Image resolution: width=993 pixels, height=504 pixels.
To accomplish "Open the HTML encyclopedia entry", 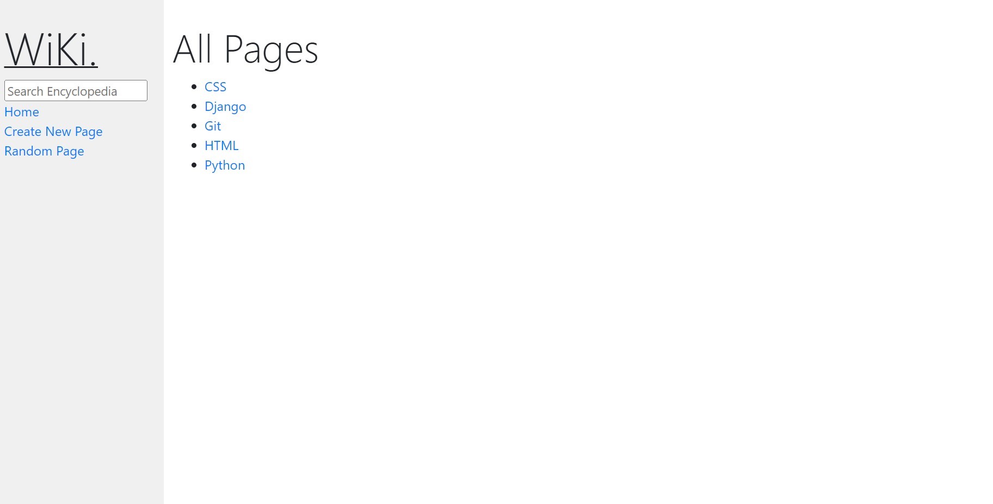I will coord(221,146).
